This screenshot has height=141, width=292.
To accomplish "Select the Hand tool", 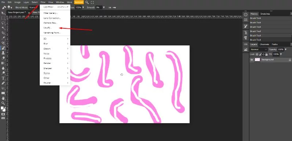I will tap(3, 98).
